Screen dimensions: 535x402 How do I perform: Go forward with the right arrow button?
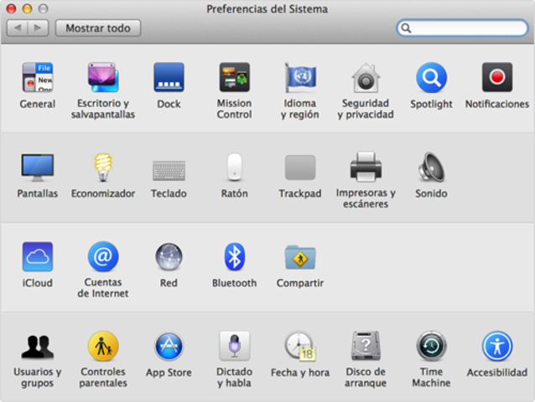click(39, 28)
